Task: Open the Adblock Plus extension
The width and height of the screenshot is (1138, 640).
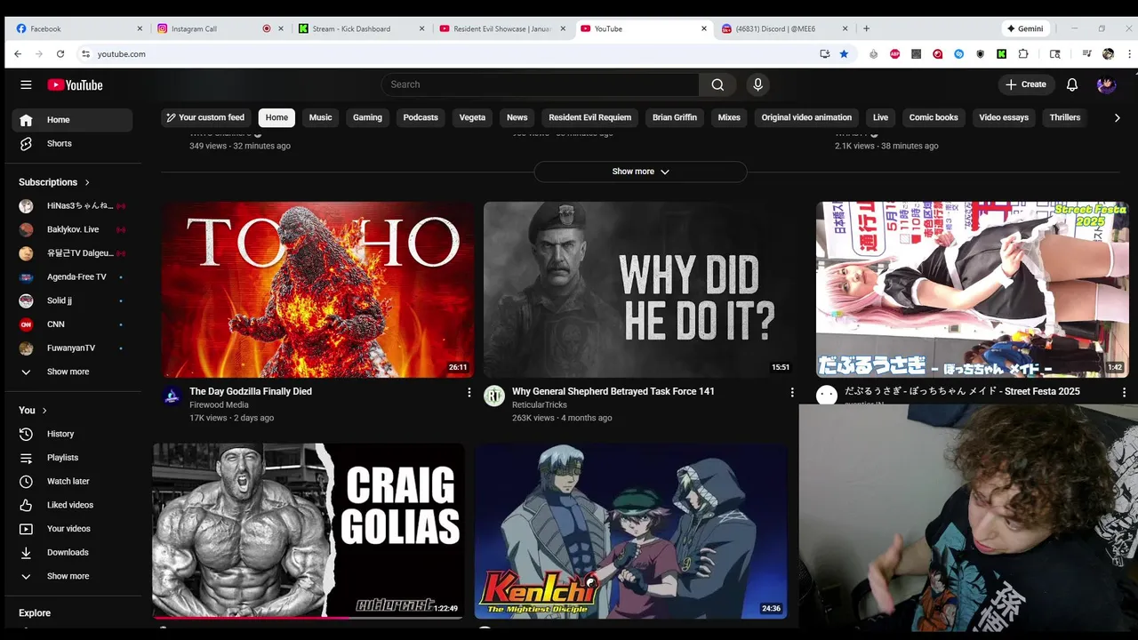Action: click(894, 54)
